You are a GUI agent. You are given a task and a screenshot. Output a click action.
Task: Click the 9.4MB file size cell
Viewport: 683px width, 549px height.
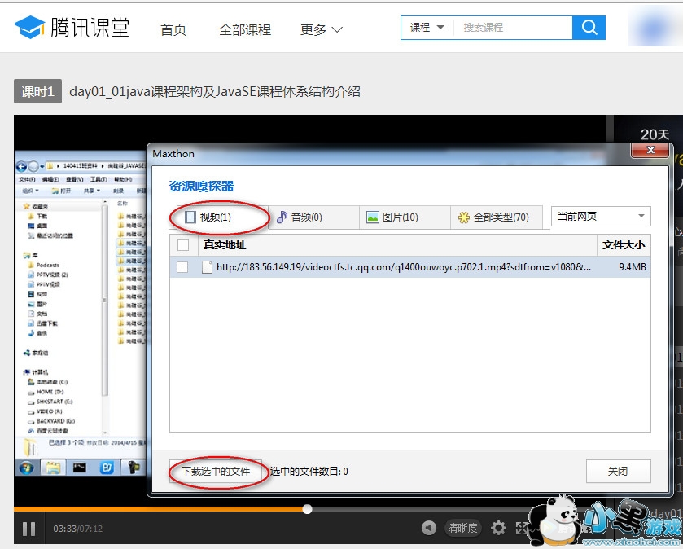(x=633, y=267)
